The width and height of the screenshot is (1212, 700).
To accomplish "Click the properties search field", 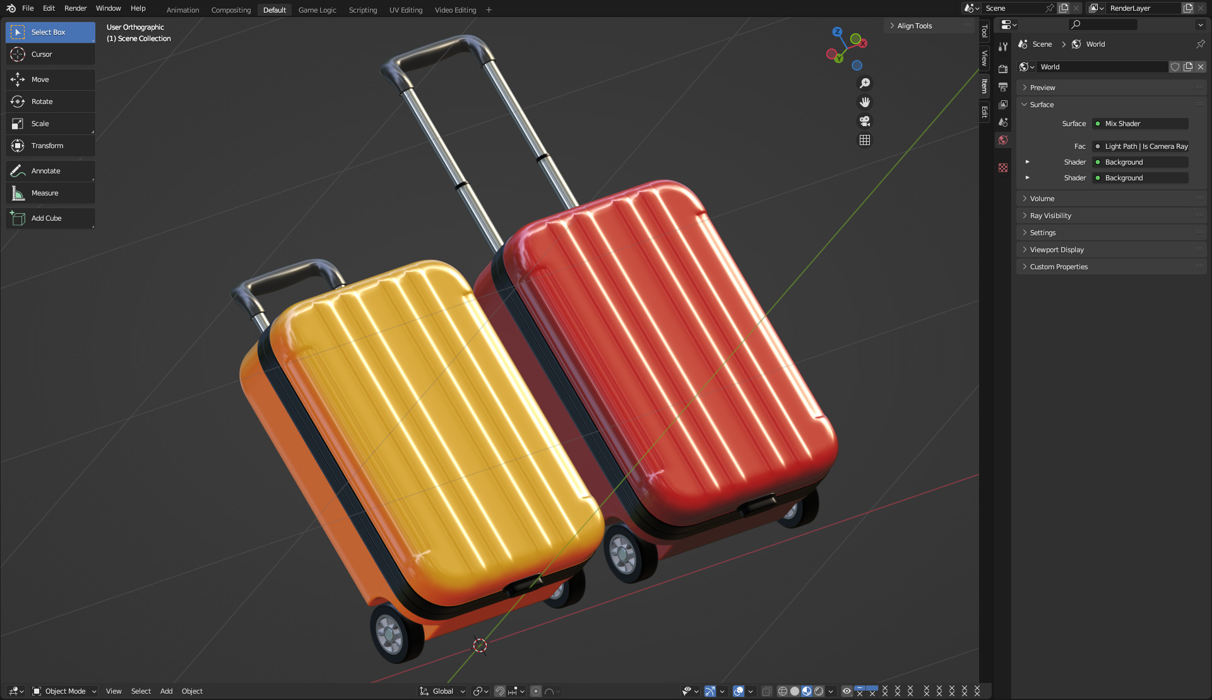I will tap(1103, 25).
